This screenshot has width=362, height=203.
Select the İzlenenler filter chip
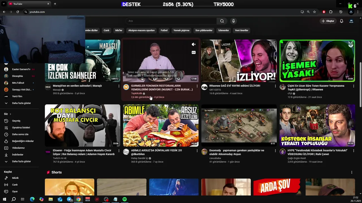pyautogui.click(x=223, y=30)
